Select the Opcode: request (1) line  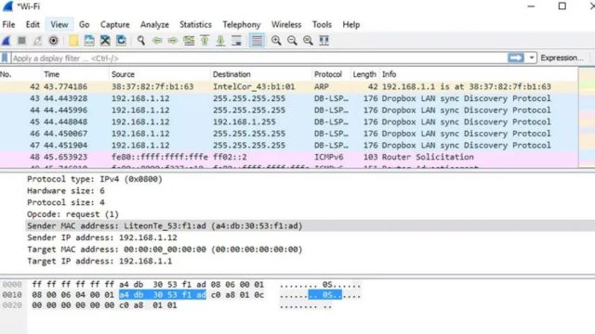(x=73, y=214)
